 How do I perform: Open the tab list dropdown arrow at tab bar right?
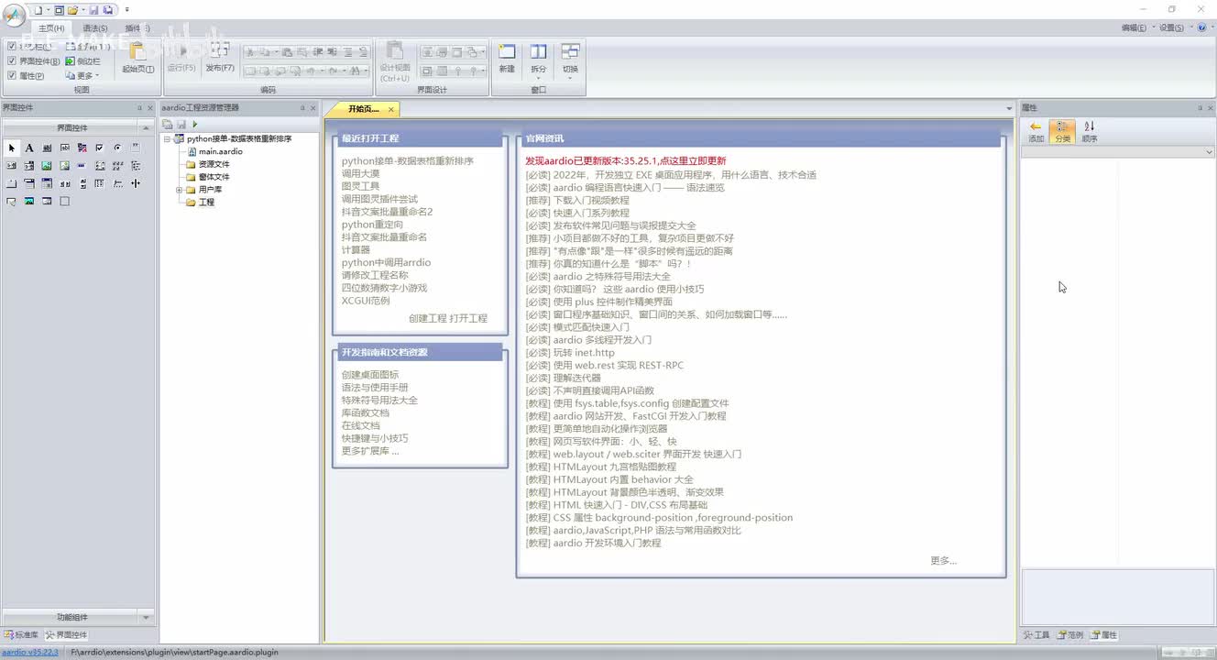pos(1009,109)
